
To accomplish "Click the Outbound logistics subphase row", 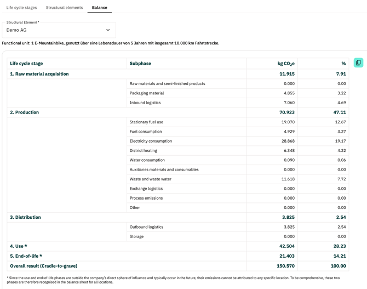I will coord(147,227).
